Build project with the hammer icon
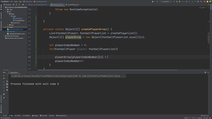The width and height of the screenshot is (212, 119). (x=157, y=2)
